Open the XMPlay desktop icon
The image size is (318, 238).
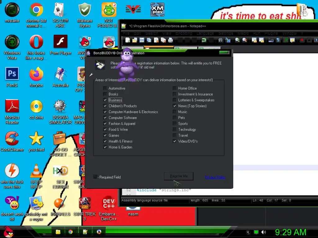[157, 10]
